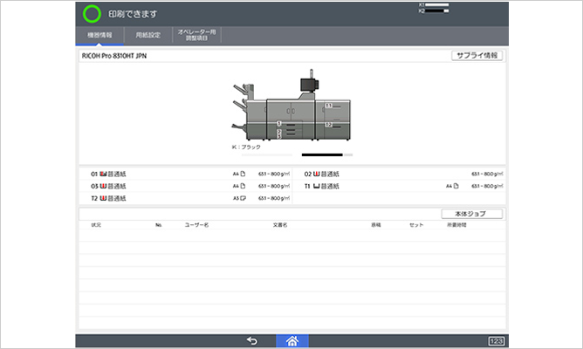The height and width of the screenshot is (349, 583).
Task: Click tray T2 paper level icon
Action: point(104,198)
